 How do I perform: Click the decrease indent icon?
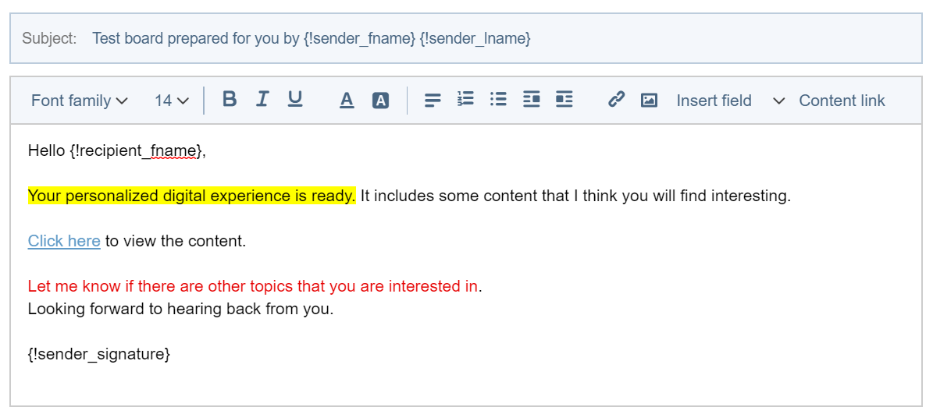click(532, 100)
